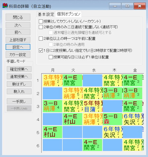Image resolution: width=148 pixels, height=157 pixels.
Task: Click the empty Thursday period 3 cell
Action: [113, 106]
